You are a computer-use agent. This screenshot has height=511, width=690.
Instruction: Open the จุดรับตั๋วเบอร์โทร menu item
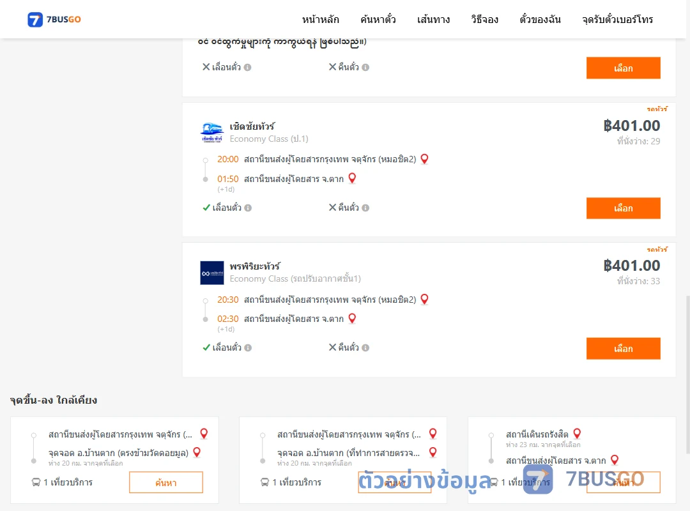617,19
